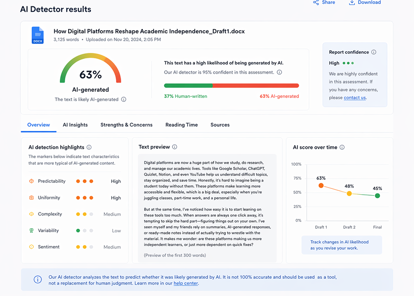414x296 pixels.
Task: Click the Final data point at 45%
Action: tap(377, 196)
